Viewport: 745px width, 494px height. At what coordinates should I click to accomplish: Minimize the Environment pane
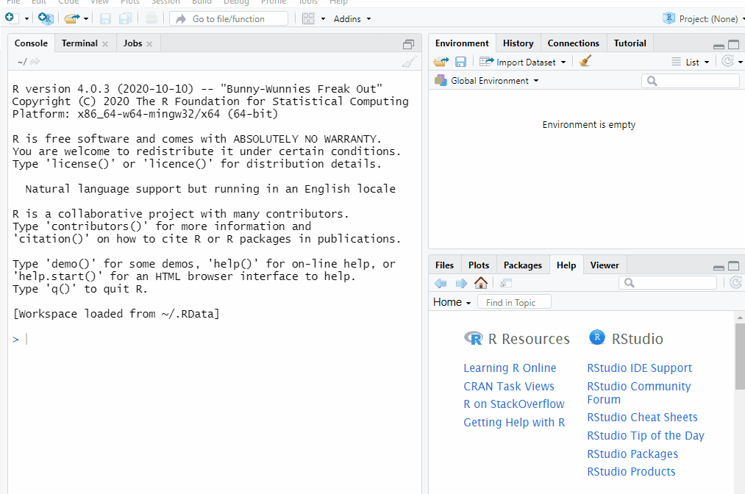tap(719, 46)
